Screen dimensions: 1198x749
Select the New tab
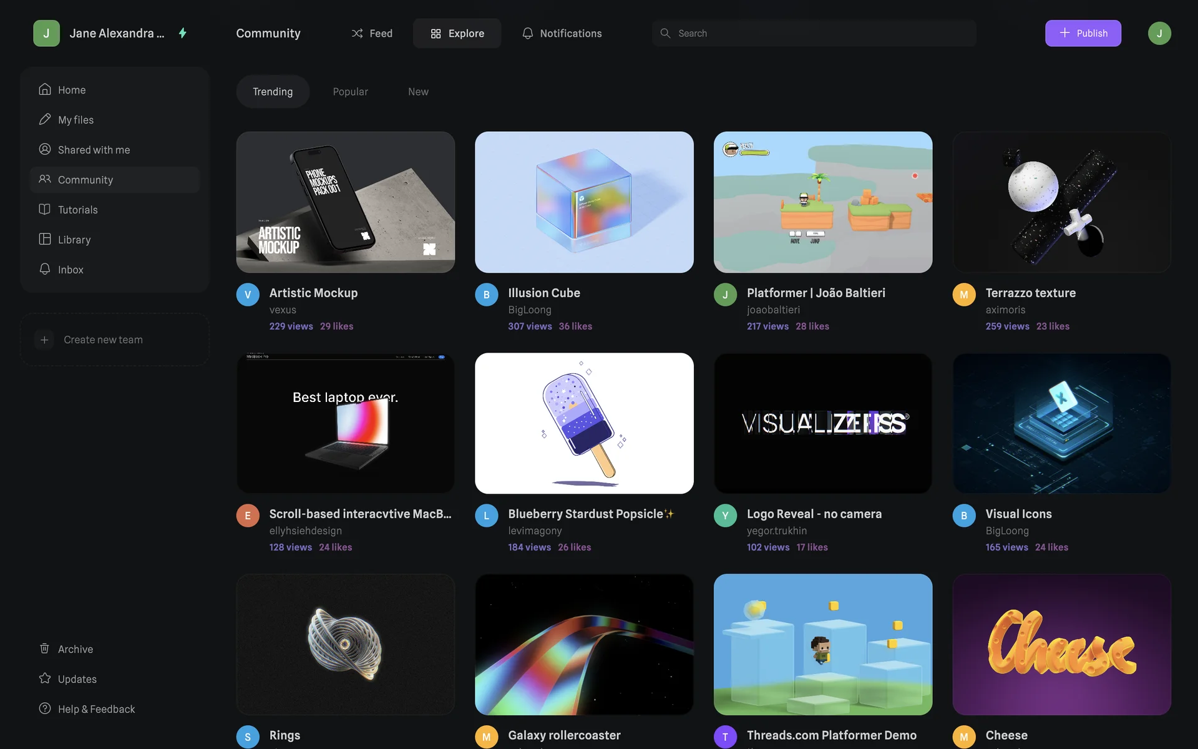point(418,92)
